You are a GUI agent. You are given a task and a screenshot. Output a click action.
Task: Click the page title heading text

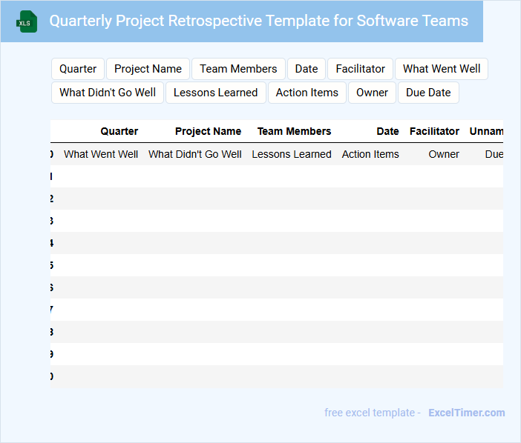(258, 21)
